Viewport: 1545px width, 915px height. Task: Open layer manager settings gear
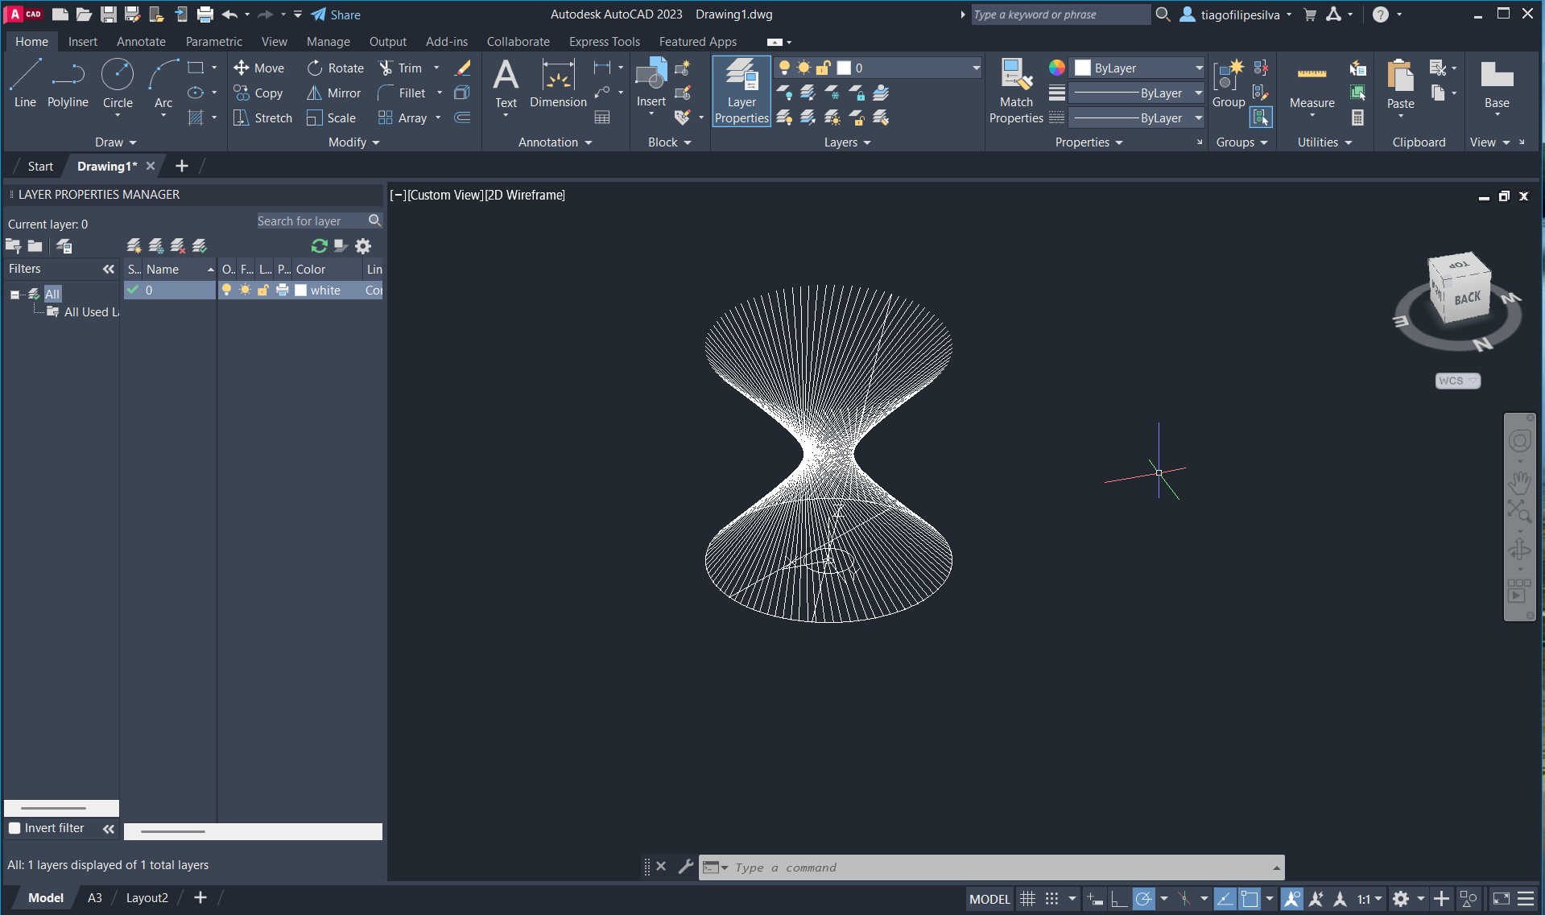point(363,246)
